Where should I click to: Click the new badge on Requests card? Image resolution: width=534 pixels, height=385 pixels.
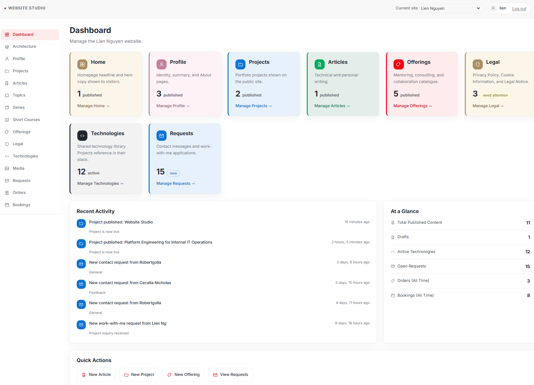[x=173, y=173]
